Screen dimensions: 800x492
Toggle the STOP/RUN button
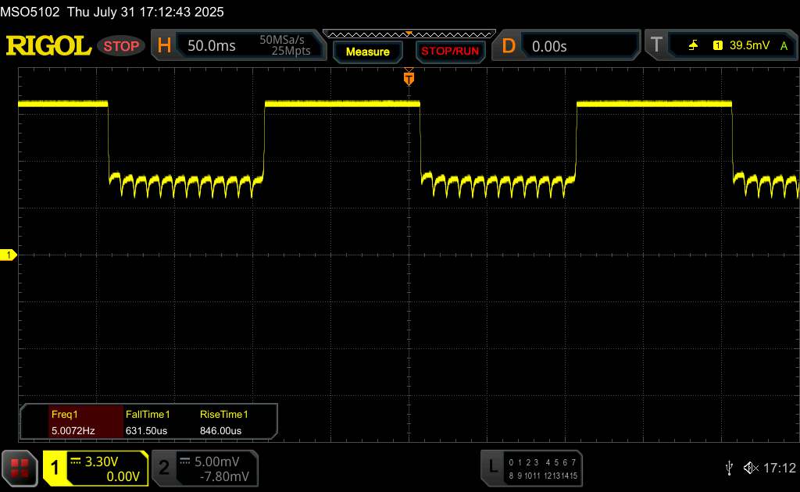click(x=450, y=52)
